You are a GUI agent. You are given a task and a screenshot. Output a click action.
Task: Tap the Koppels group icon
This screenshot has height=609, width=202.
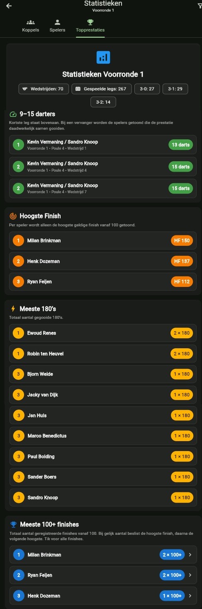click(x=30, y=22)
